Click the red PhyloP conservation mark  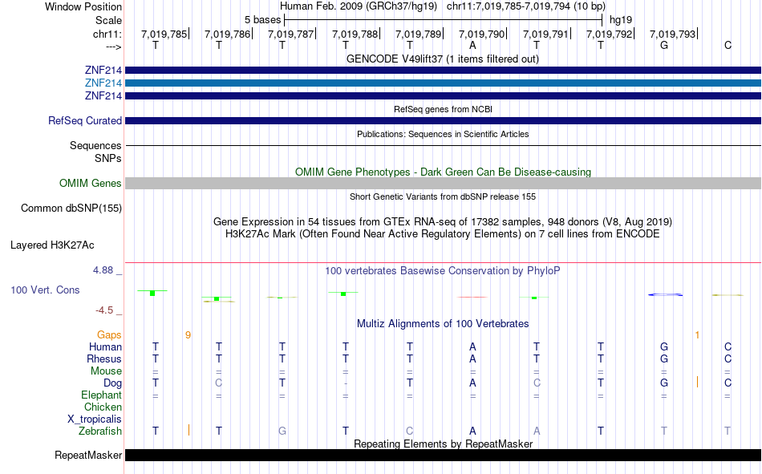(472, 297)
